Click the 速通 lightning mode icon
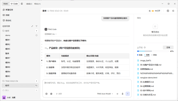Viewport: 178px width, 101px height. click(57, 94)
